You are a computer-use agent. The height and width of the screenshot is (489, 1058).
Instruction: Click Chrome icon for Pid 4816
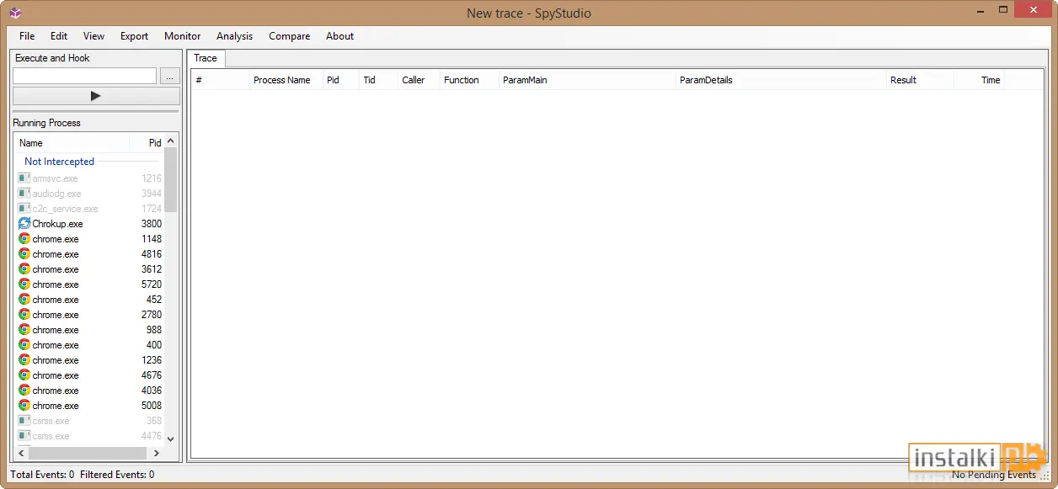24,254
